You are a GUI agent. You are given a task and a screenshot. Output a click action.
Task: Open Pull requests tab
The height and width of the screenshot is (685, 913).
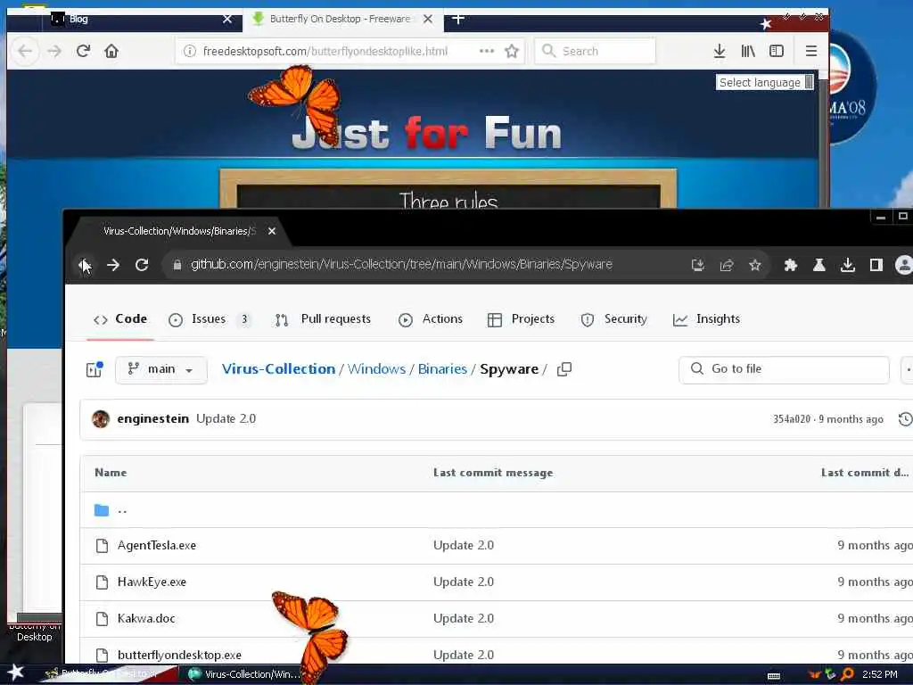click(x=323, y=319)
